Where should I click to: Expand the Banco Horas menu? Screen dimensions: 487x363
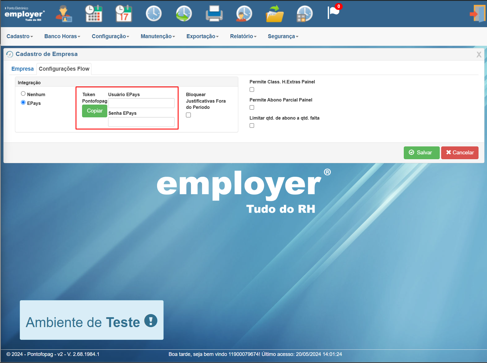coord(62,36)
